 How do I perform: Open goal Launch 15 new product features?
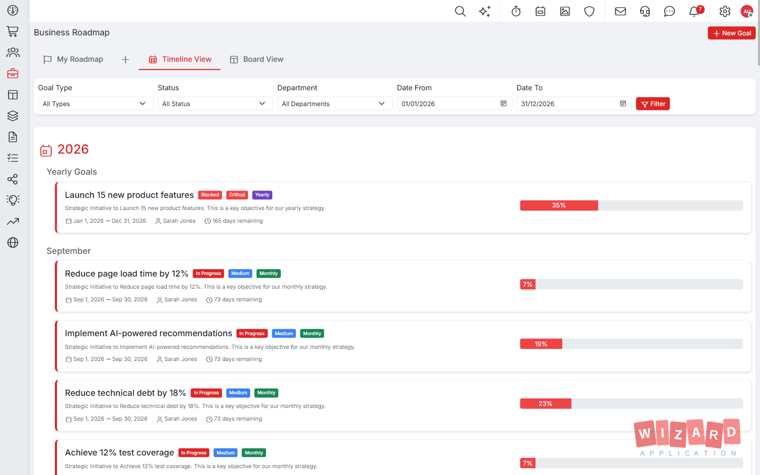pyautogui.click(x=129, y=195)
